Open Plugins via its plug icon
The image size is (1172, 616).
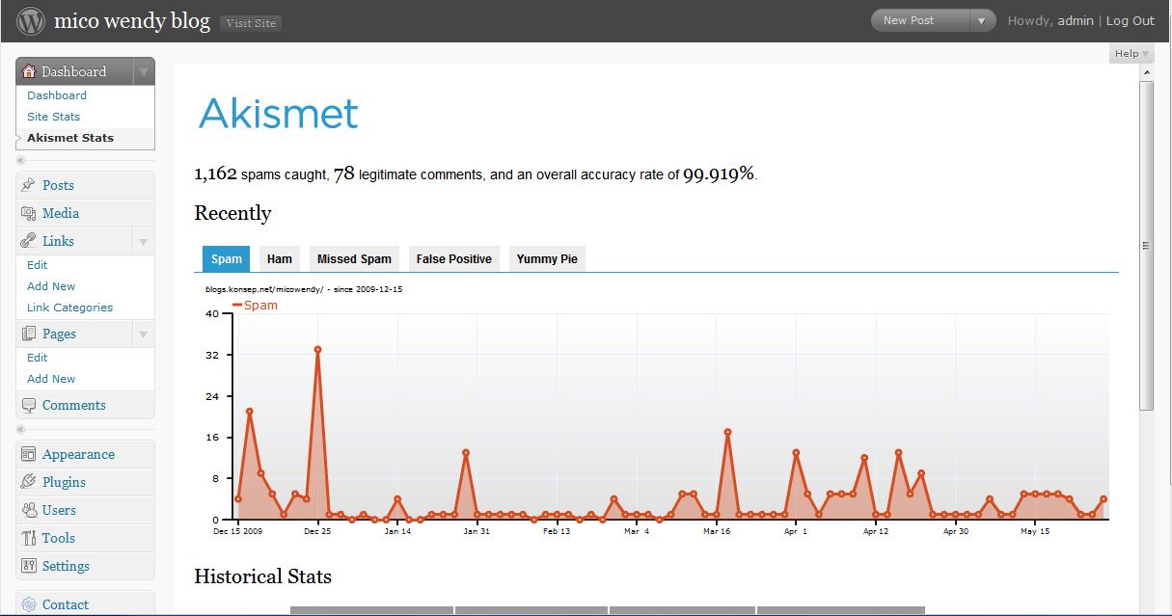pos(28,482)
